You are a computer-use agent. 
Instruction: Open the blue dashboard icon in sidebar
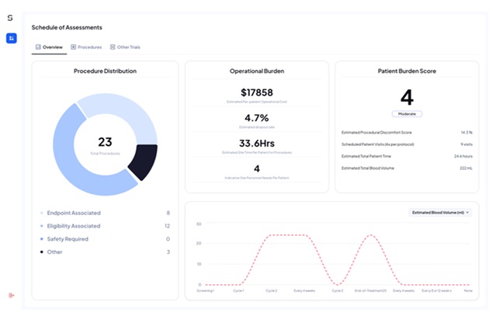click(x=11, y=38)
